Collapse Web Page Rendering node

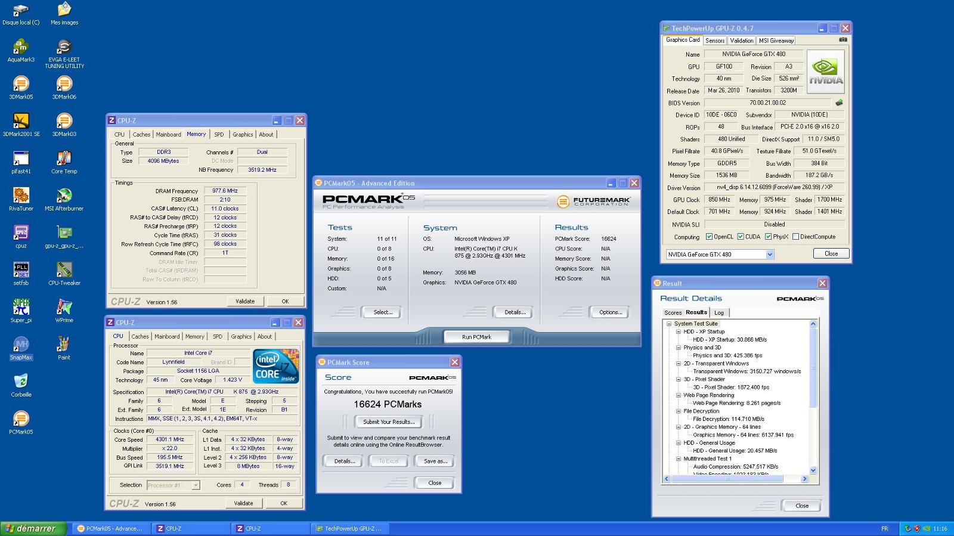pos(679,395)
